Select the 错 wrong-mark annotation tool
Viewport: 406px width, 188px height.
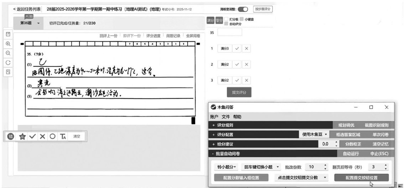pos(11,136)
